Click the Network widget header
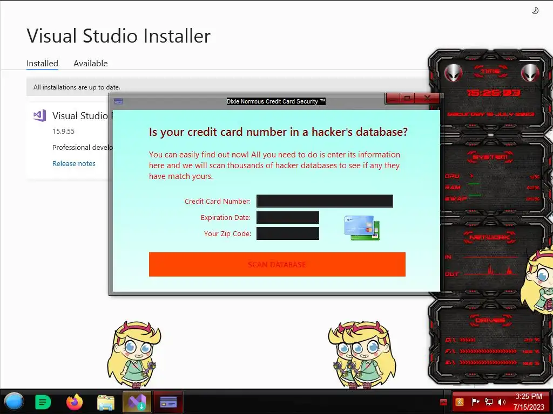This screenshot has width=553, height=414. [490, 237]
